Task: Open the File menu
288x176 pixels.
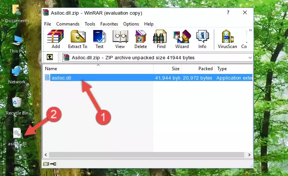Action: coord(48,24)
